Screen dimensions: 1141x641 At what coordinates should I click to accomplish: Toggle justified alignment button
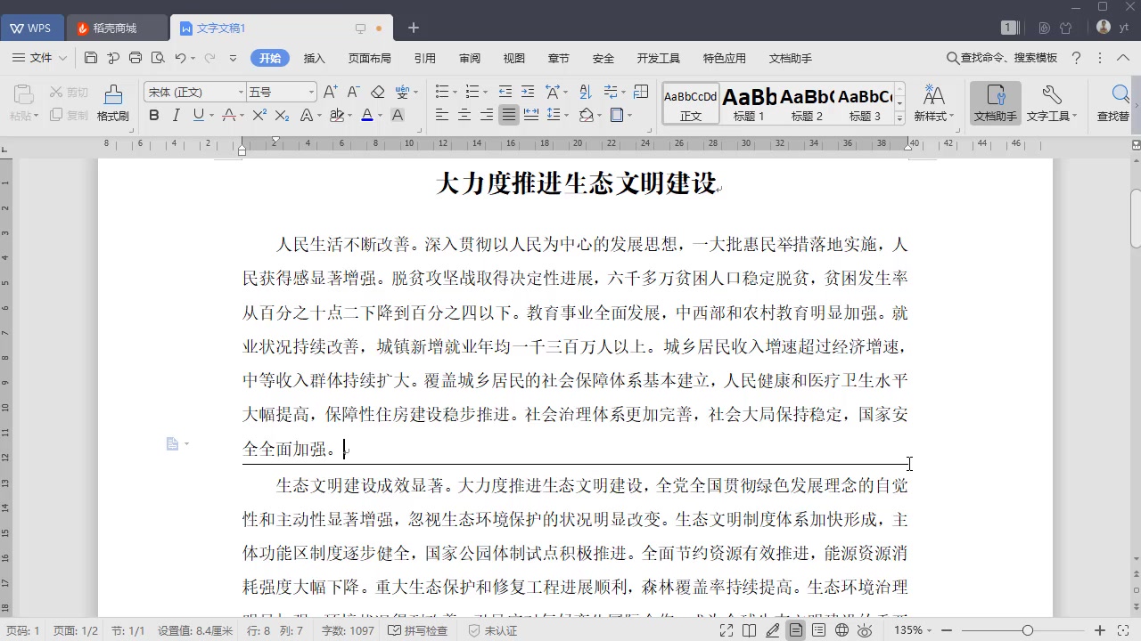click(509, 115)
